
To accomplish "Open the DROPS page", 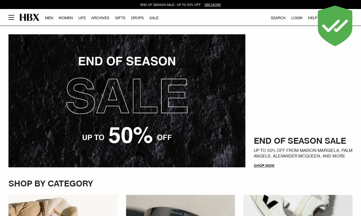I will tap(137, 18).
